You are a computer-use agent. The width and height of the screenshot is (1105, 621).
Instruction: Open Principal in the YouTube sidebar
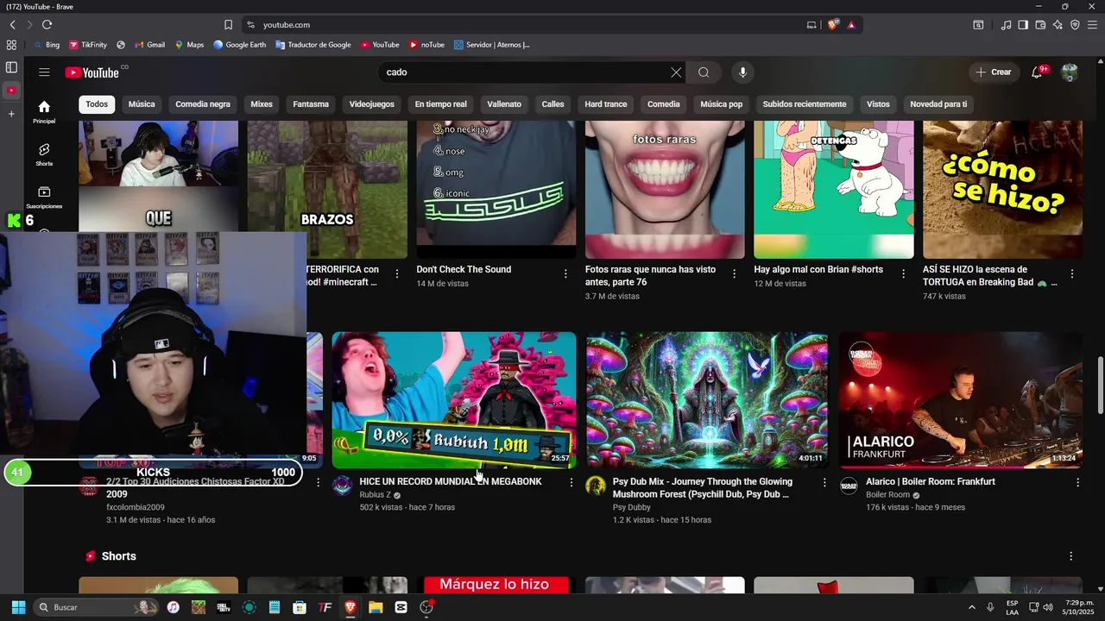tap(44, 111)
